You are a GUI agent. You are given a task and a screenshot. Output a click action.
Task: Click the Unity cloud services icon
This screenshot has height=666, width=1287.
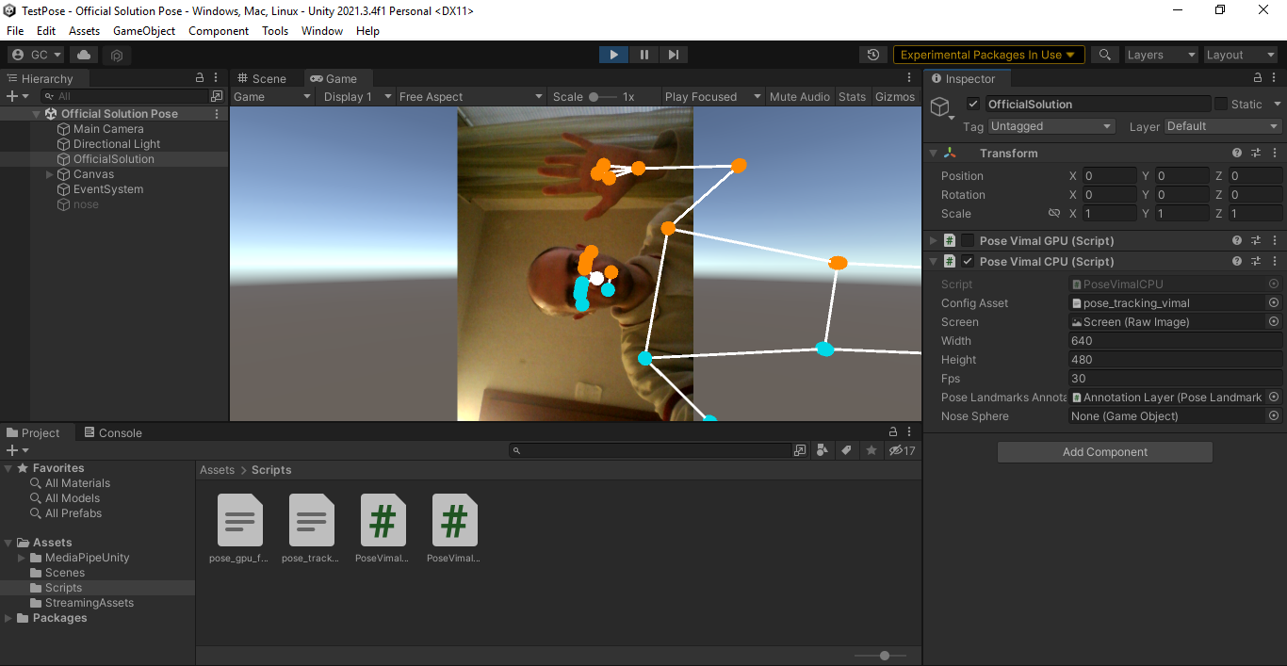coord(83,55)
